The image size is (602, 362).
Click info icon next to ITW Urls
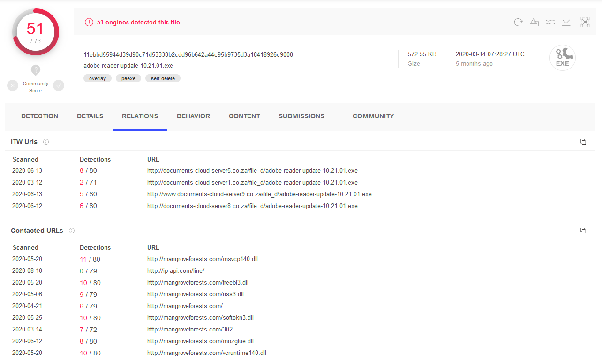click(x=46, y=142)
